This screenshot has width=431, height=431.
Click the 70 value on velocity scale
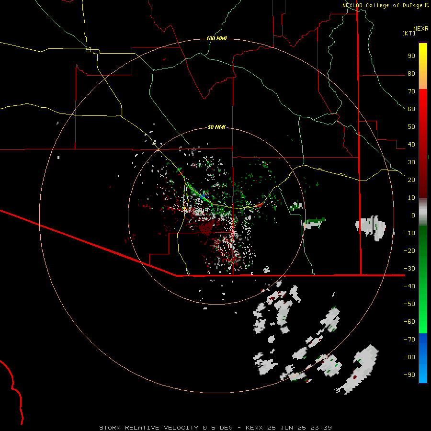411,91
